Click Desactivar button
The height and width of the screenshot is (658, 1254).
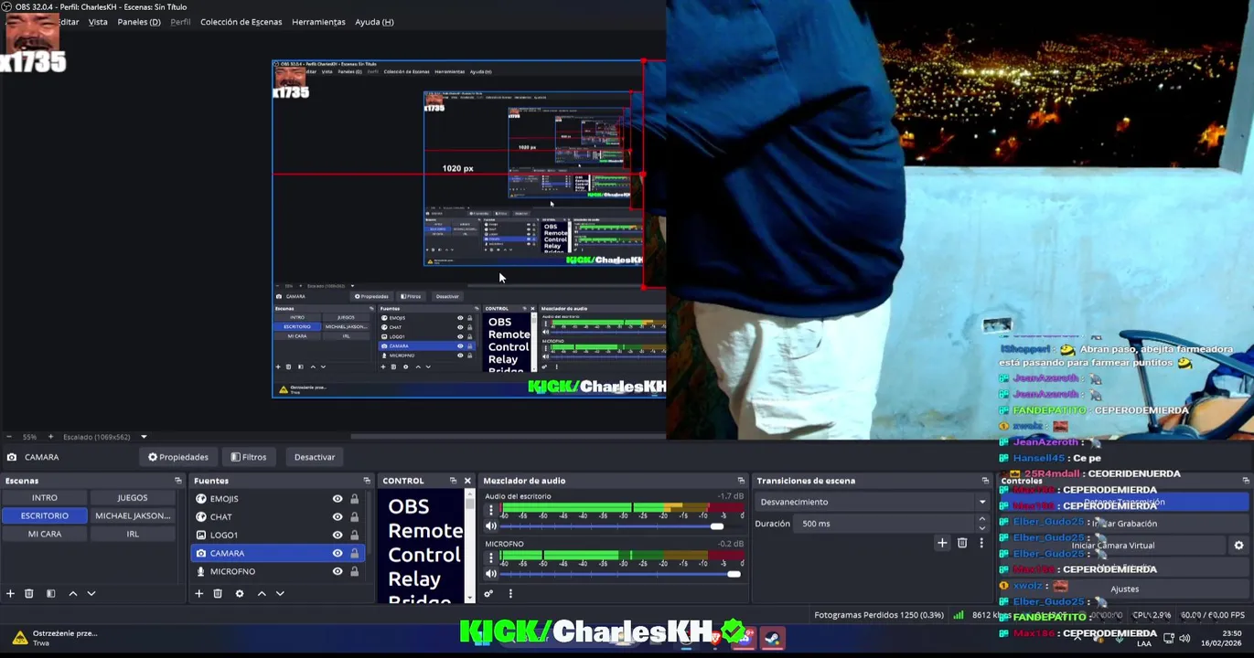pos(315,457)
